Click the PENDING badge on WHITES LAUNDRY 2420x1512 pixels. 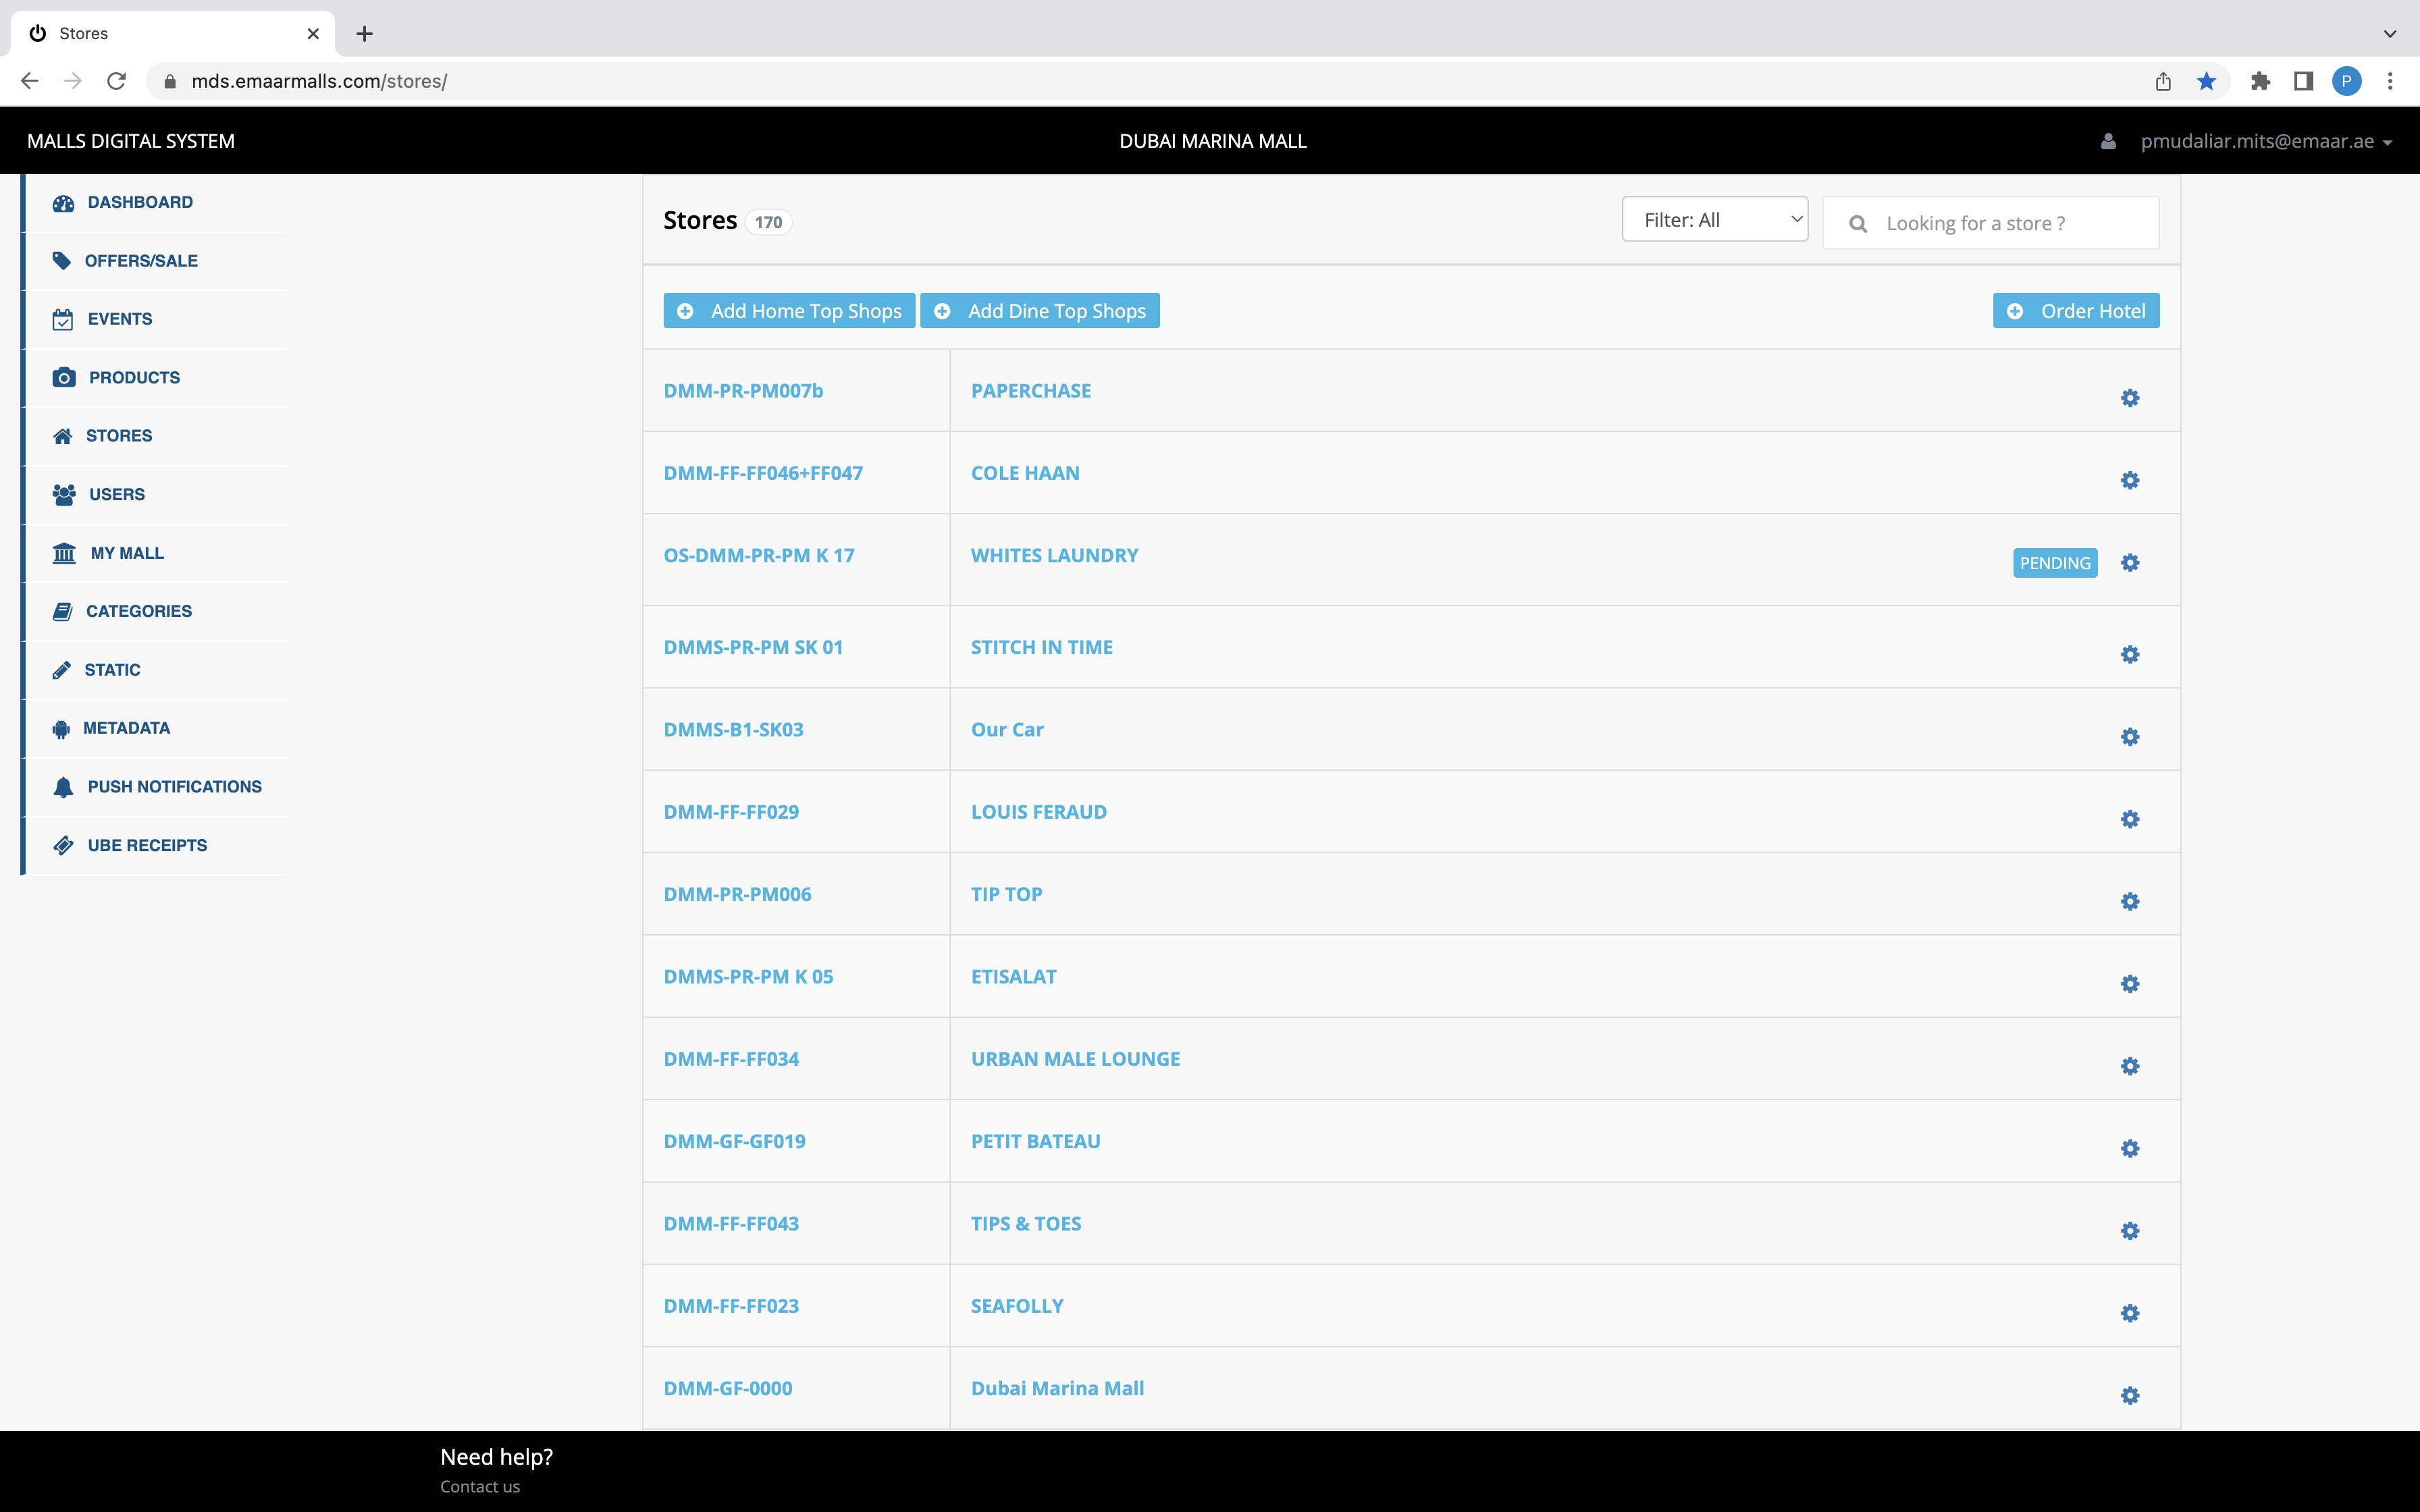coord(2055,563)
